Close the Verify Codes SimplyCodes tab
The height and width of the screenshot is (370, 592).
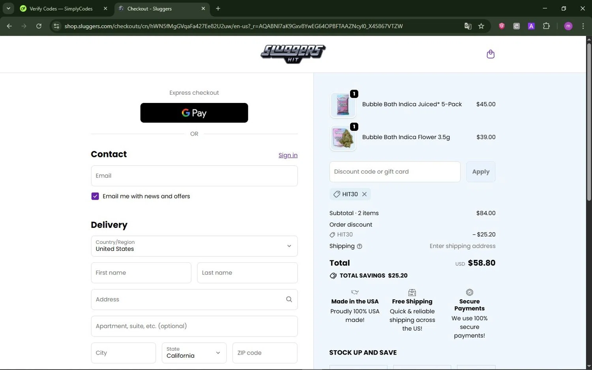coord(105,8)
